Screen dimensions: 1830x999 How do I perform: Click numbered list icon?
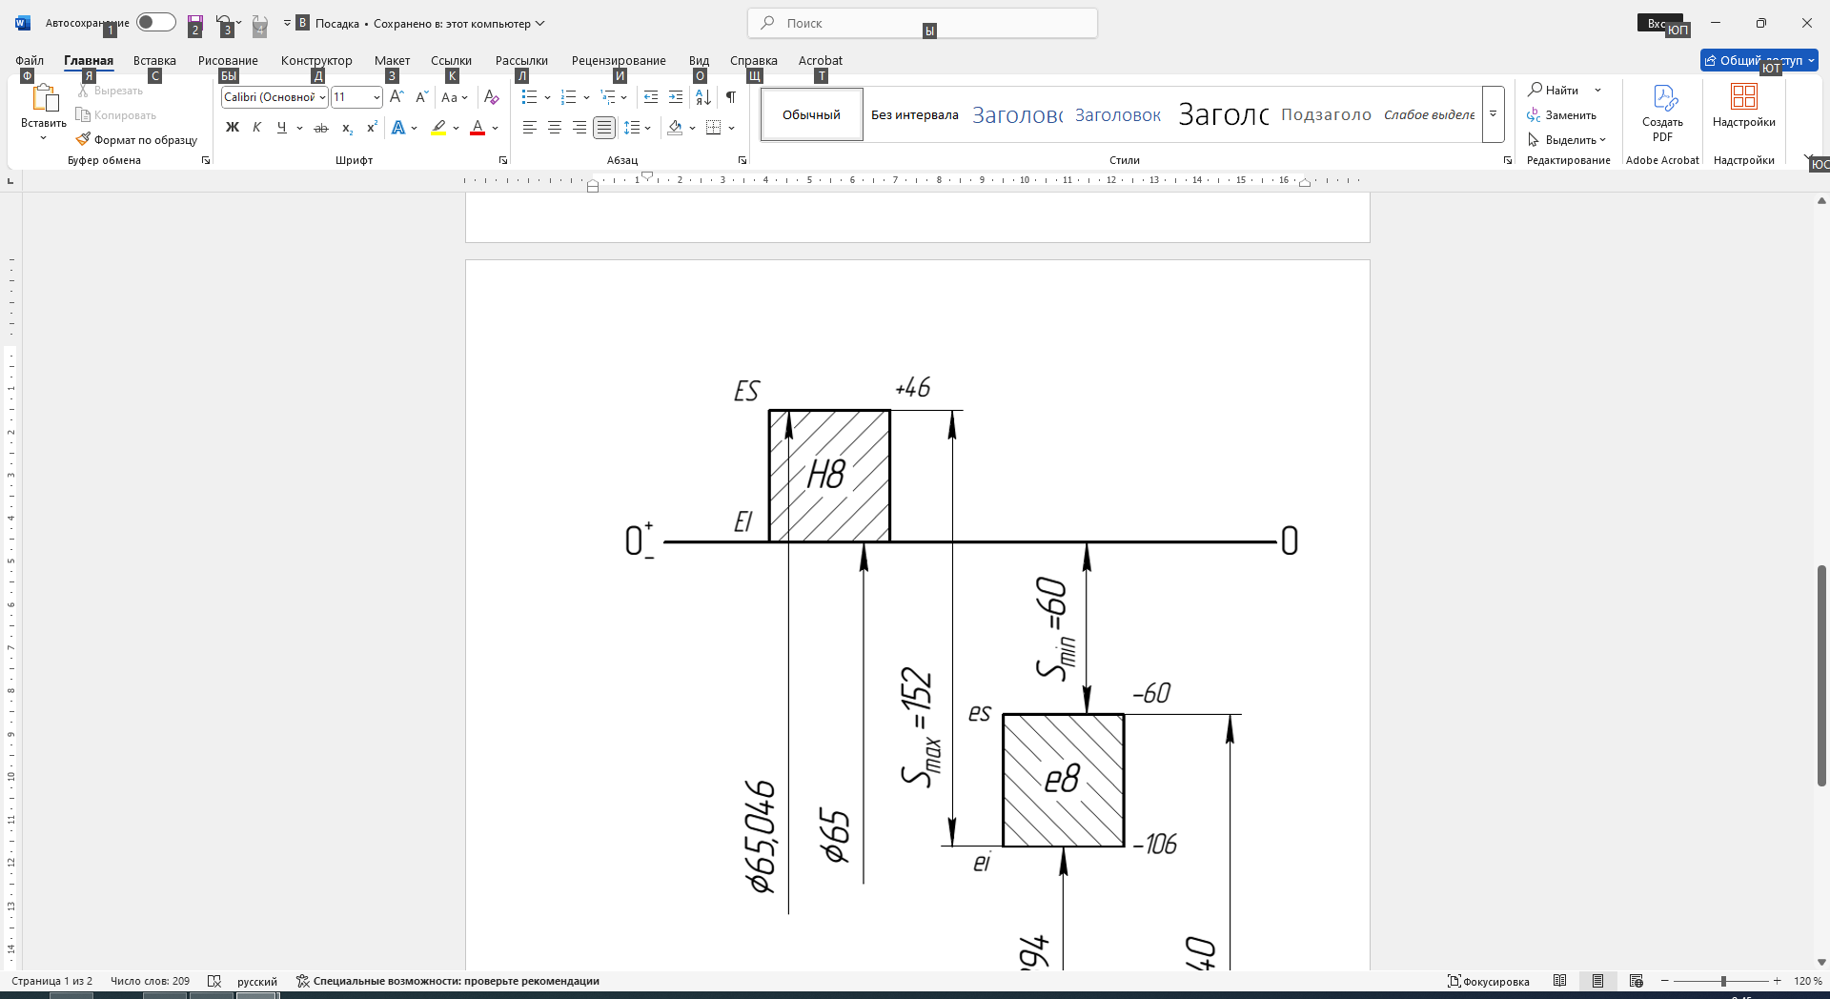(x=569, y=96)
